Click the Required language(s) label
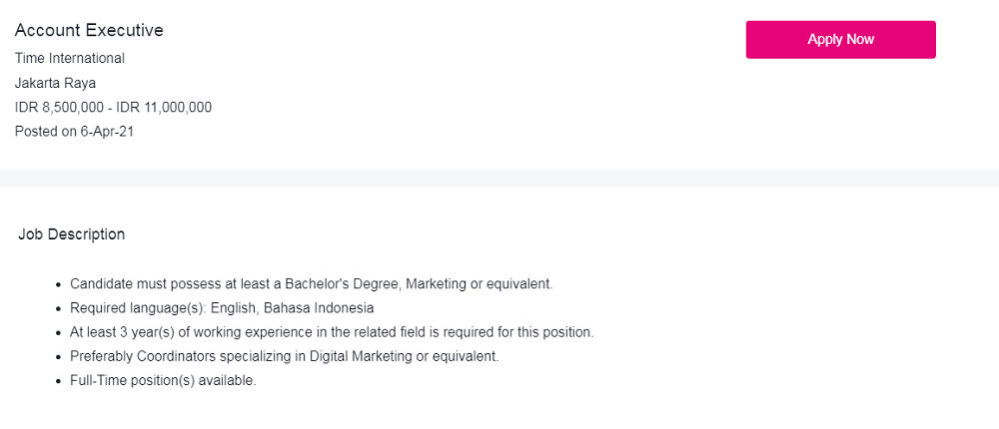The width and height of the screenshot is (999, 429). pos(138,308)
